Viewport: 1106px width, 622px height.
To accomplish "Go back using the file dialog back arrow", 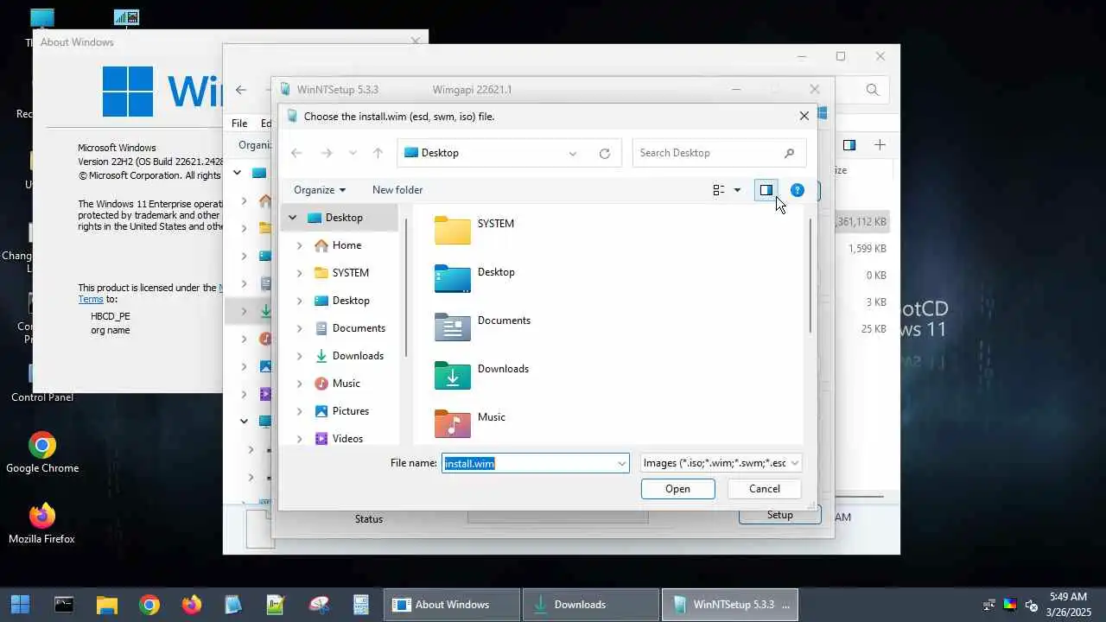I will 296,153.
